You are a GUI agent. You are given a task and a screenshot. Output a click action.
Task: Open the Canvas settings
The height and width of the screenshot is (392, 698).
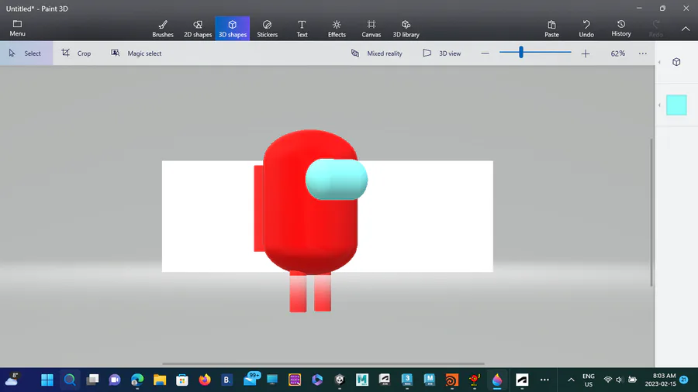(371, 29)
